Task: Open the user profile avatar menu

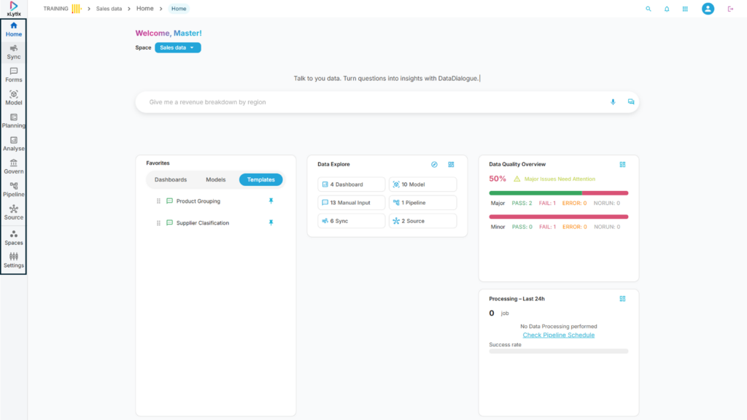Action: pyautogui.click(x=708, y=9)
